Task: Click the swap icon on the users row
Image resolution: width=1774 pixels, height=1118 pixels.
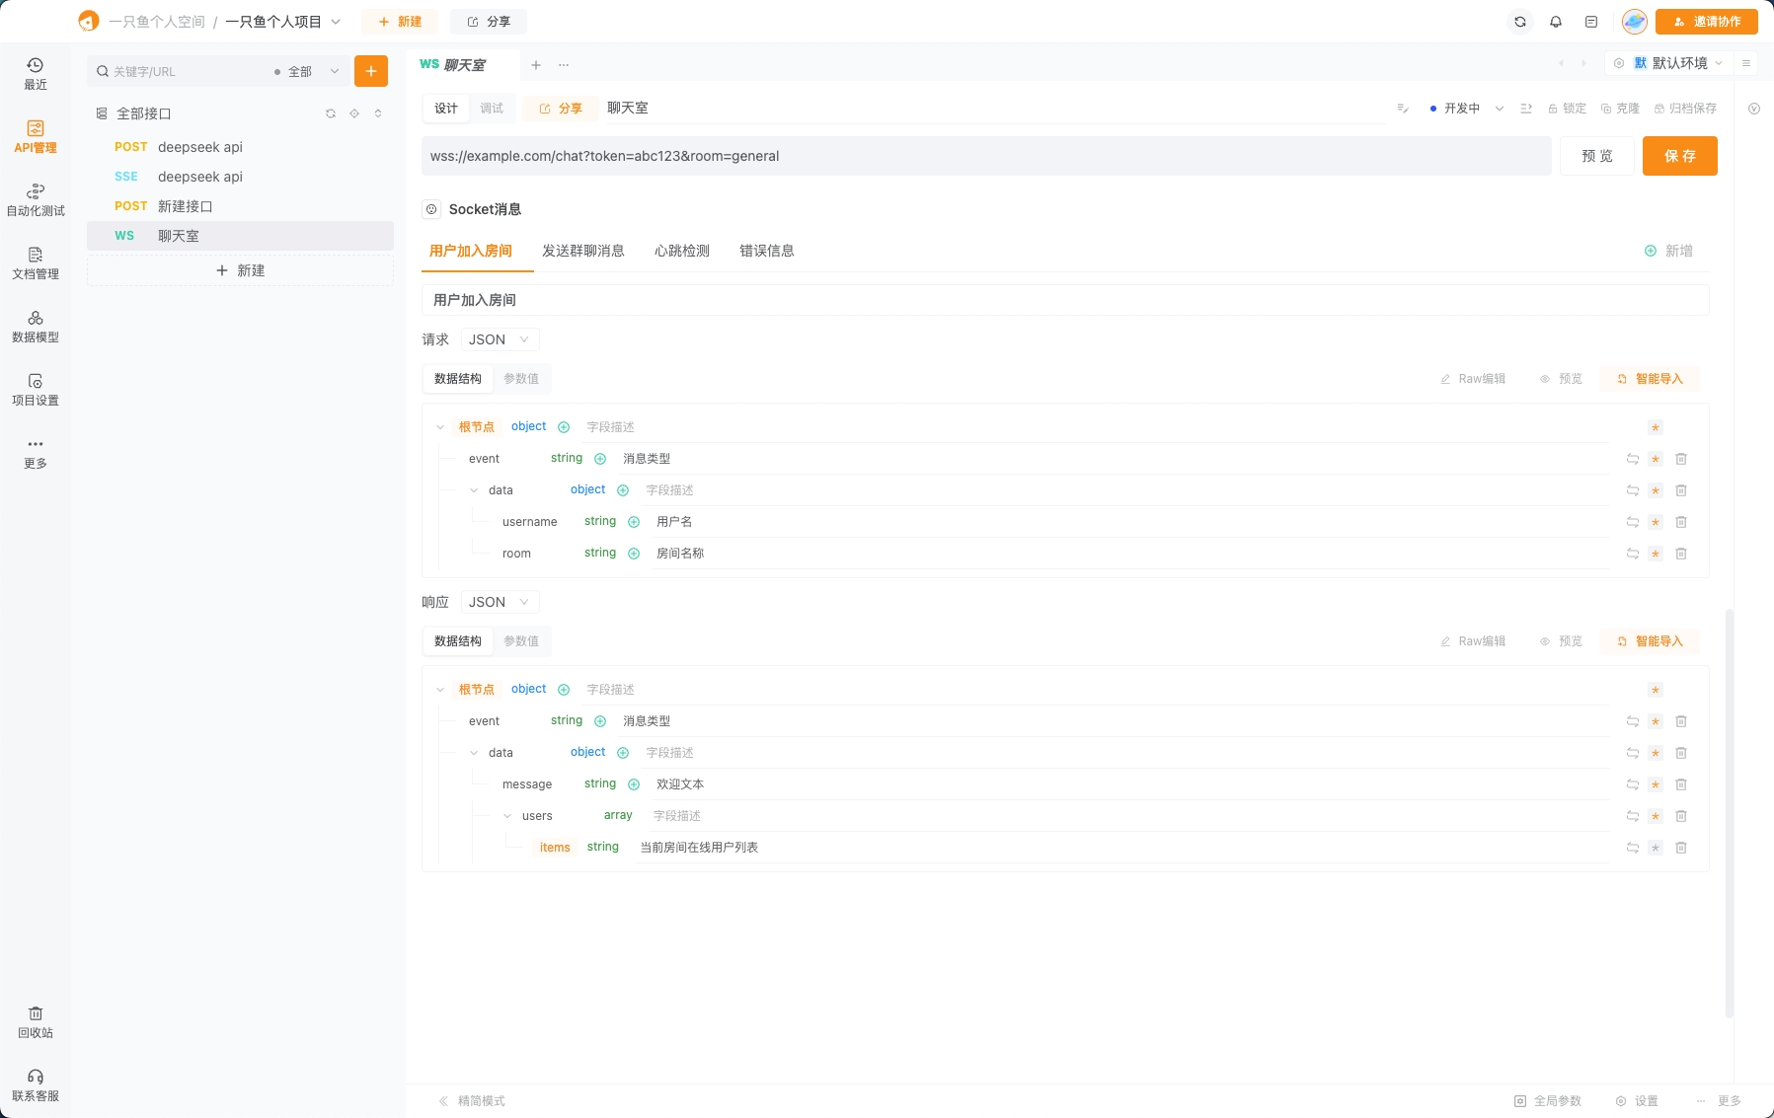Action: coord(1633,816)
